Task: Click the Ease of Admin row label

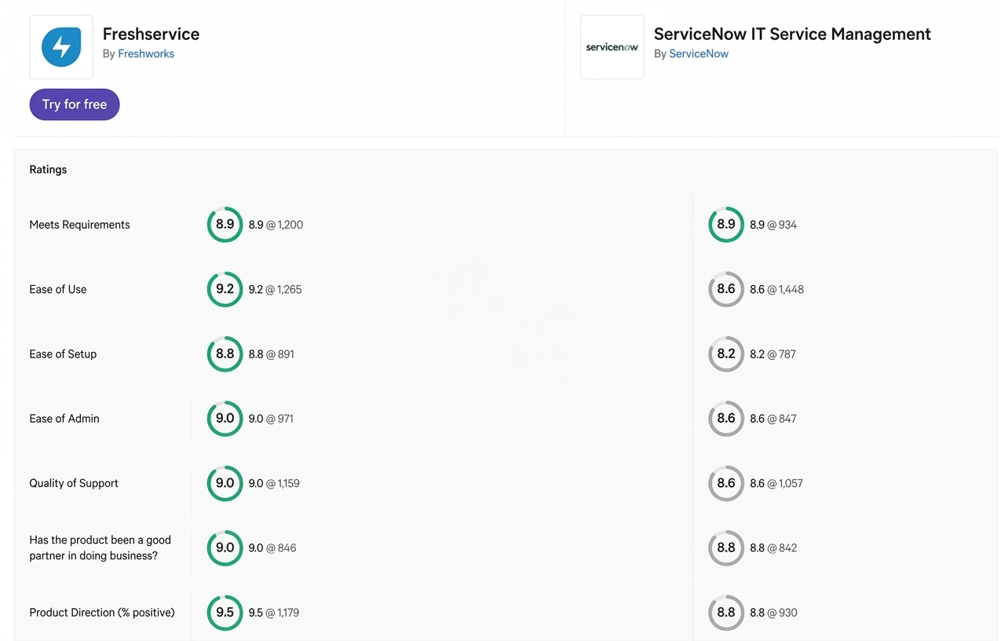Action: (64, 419)
